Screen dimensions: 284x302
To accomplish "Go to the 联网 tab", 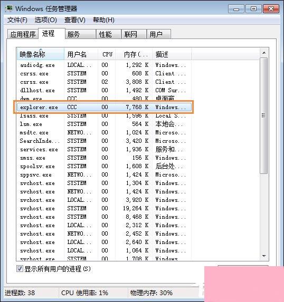I will click(x=134, y=34).
